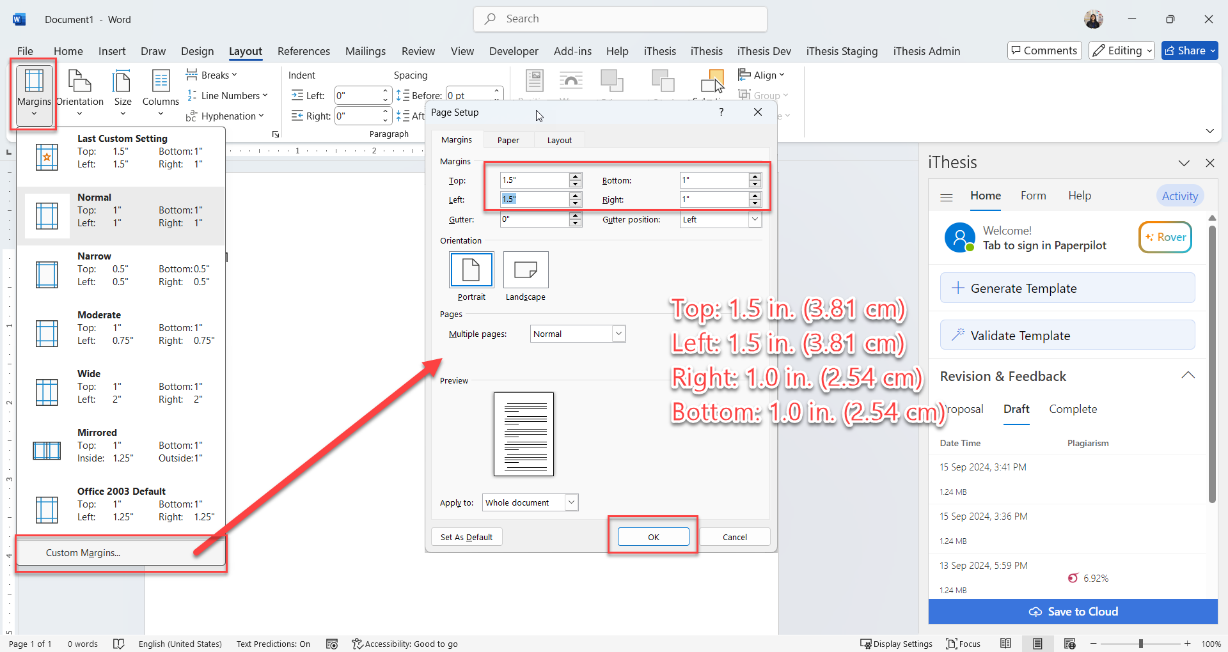Open the iThesis hamburger menu

947,198
